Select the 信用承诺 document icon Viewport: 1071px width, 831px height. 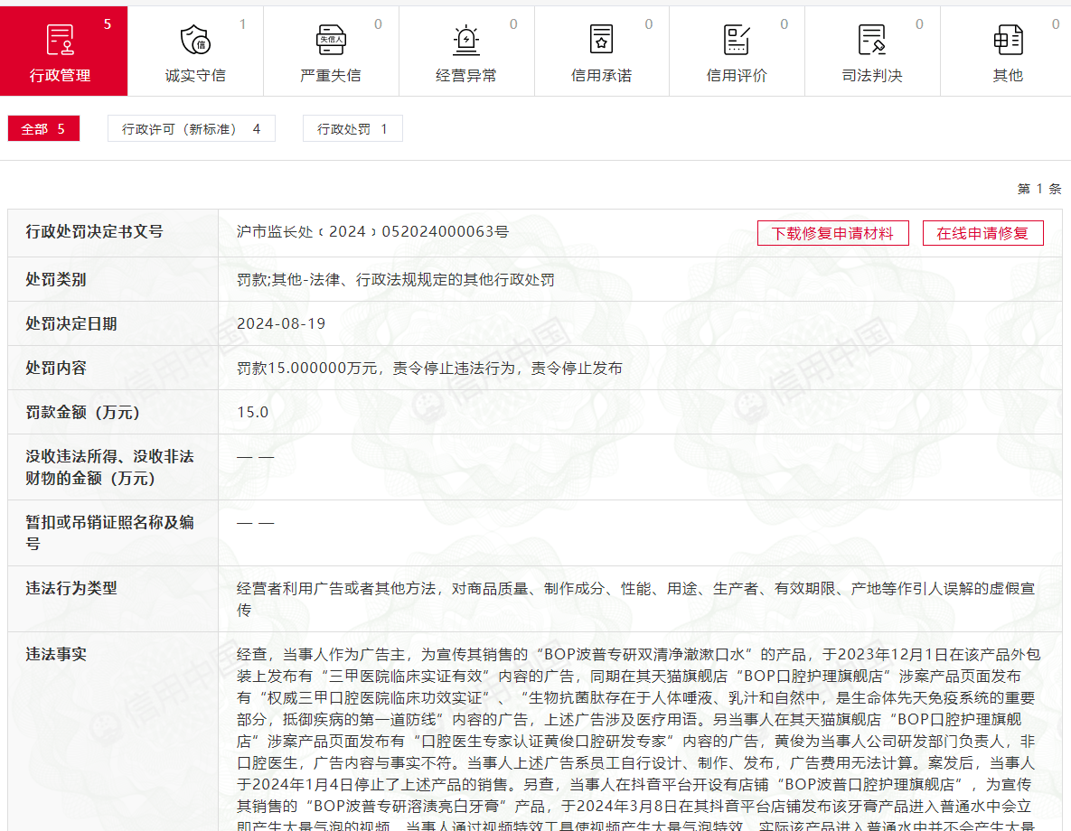pyautogui.click(x=601, y=40)
